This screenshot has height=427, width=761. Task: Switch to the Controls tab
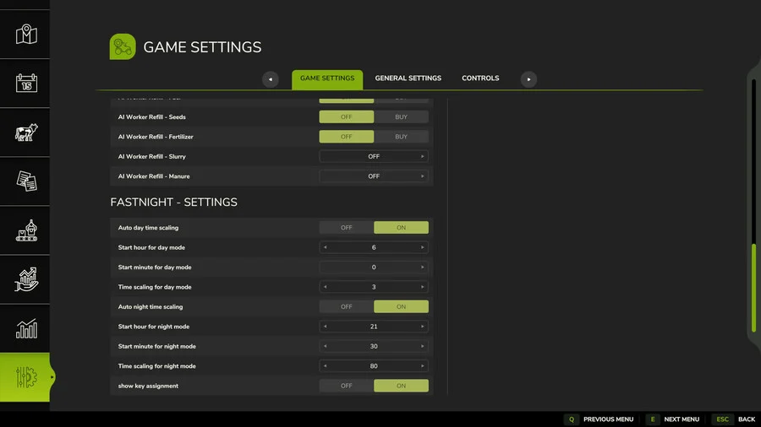pos(480,78)
